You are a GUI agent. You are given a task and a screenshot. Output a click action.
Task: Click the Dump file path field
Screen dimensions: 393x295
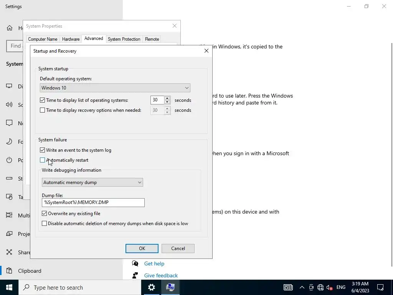pyautogui.click(x=93, y=202)
